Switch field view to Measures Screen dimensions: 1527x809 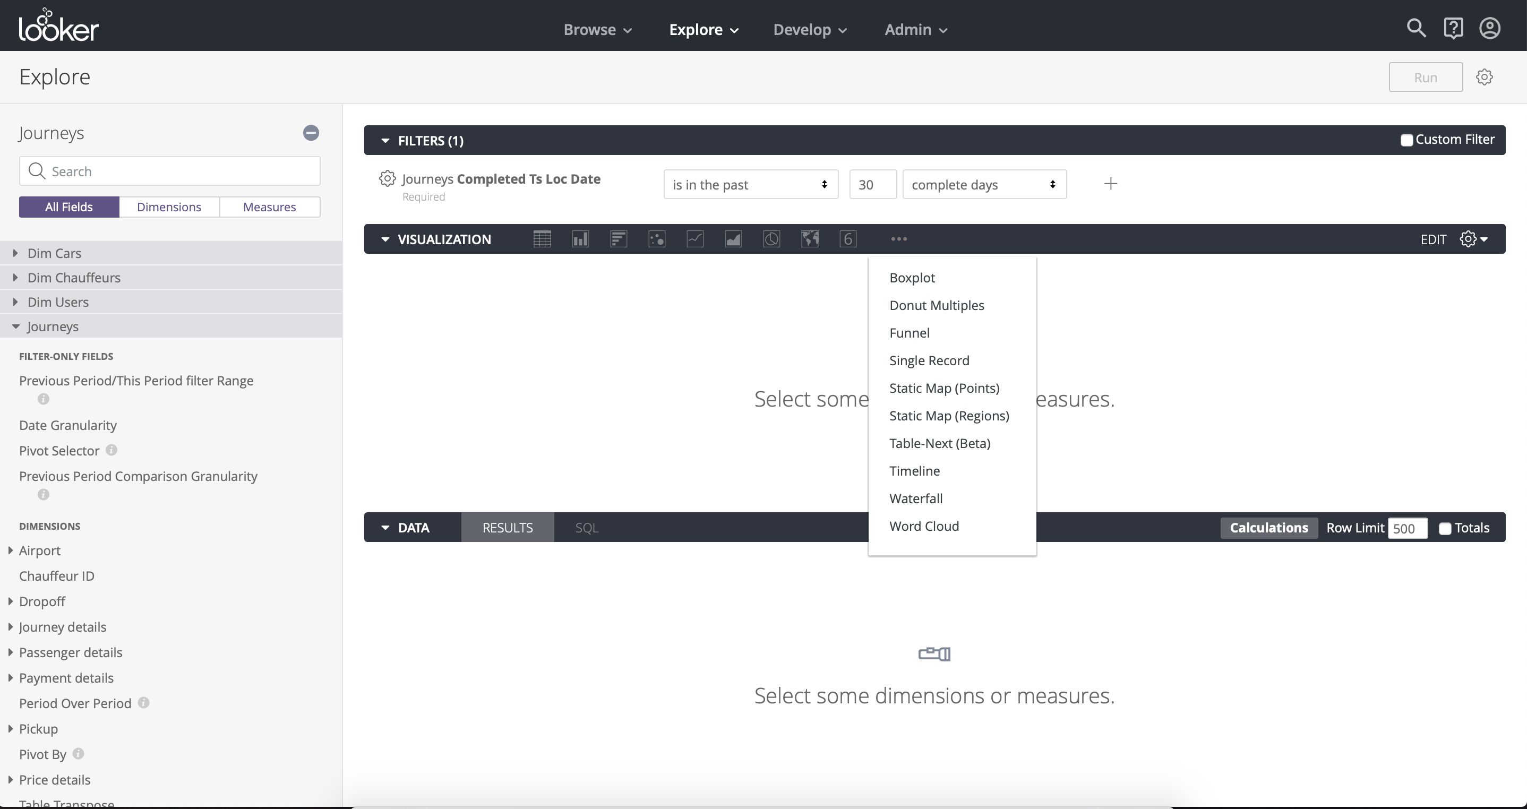click(x=269, y=207)
